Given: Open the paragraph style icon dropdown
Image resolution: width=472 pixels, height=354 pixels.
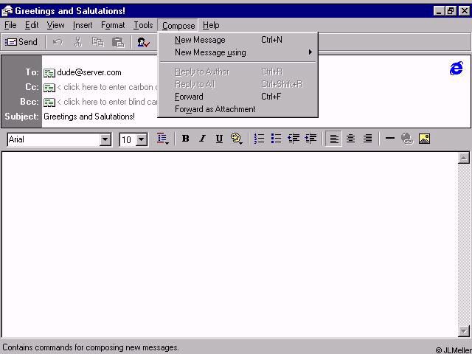Looking at the screenshot, I should [x=163, y=139].
